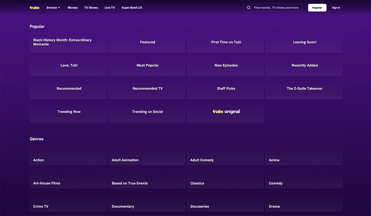Open the Classics genre
The image size is (371, 216).
[225, 178]
